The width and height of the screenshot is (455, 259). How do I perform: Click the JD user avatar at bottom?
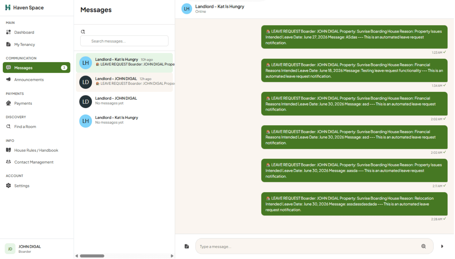coord(10,249)
